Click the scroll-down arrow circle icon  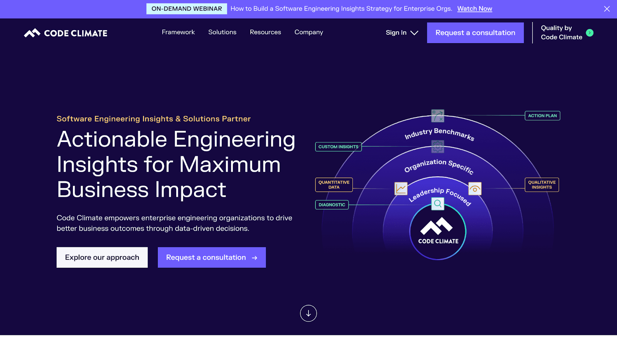pyautogui.click(x=308, y=313)
